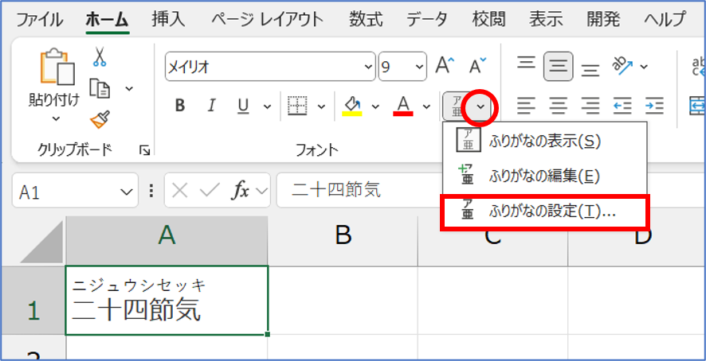
Task: Apply yellow fill color bucket
Action: [x=352, y=106]
